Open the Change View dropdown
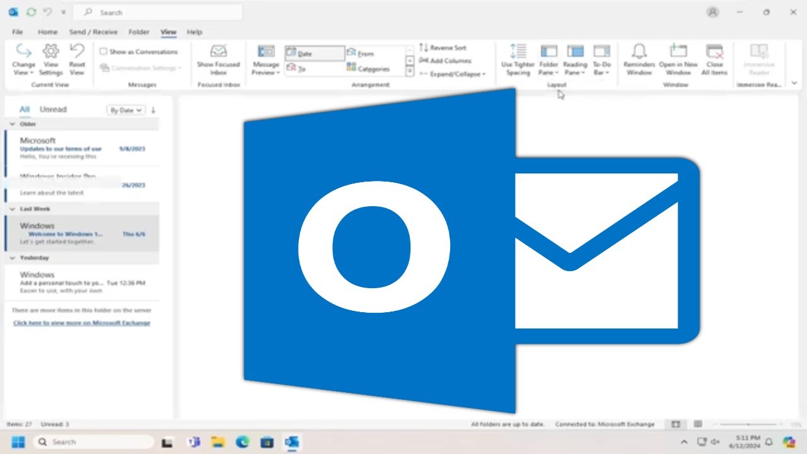The height and width of the screenshot is (454, 807). coord(23,60)
